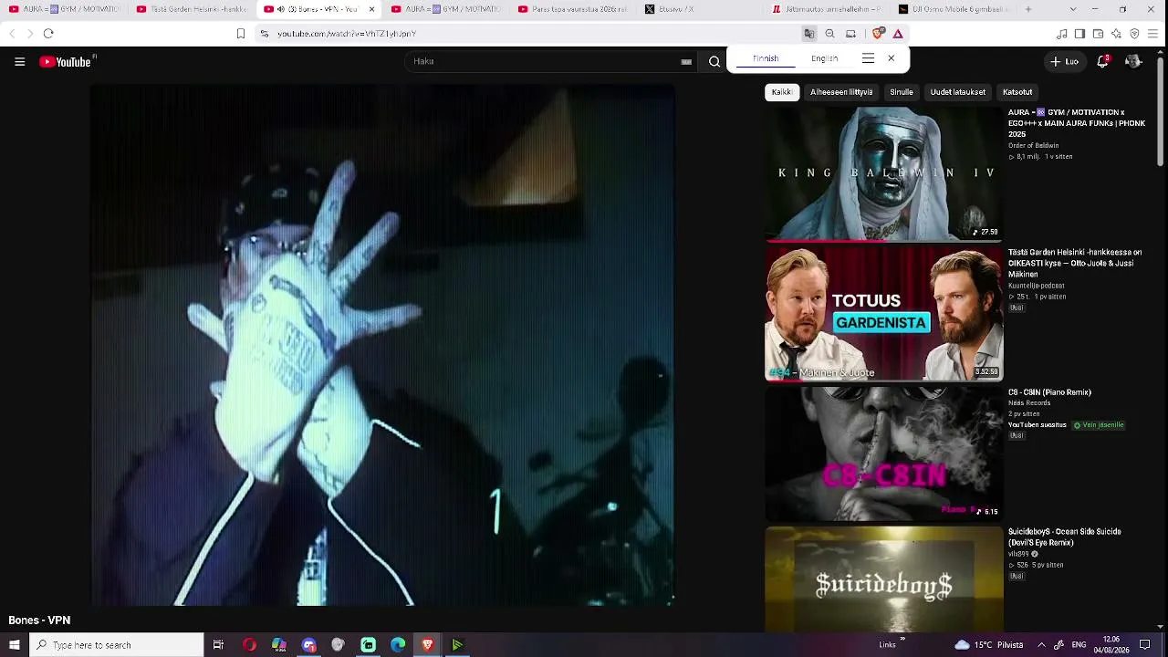
Task: Open the Brave main menu
Action: point(1152,34)
